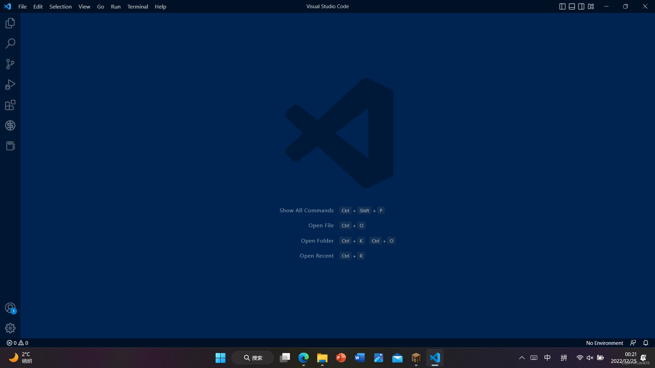Open the File menu
Image resolution: width=655 pixels, height=368 pixels.
[x=22, y=6]
